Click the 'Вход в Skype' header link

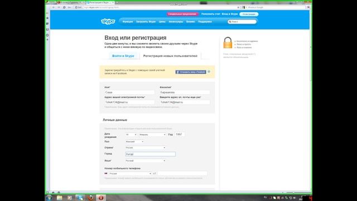230,14
